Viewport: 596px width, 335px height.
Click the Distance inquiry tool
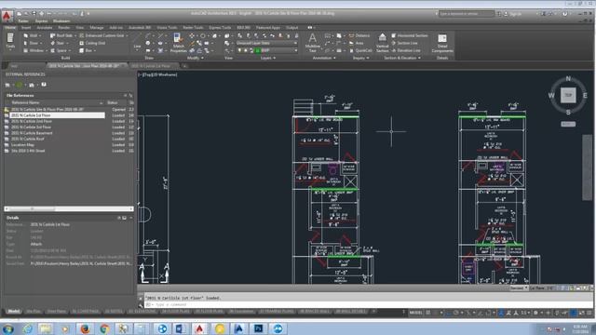click(359, 35)
